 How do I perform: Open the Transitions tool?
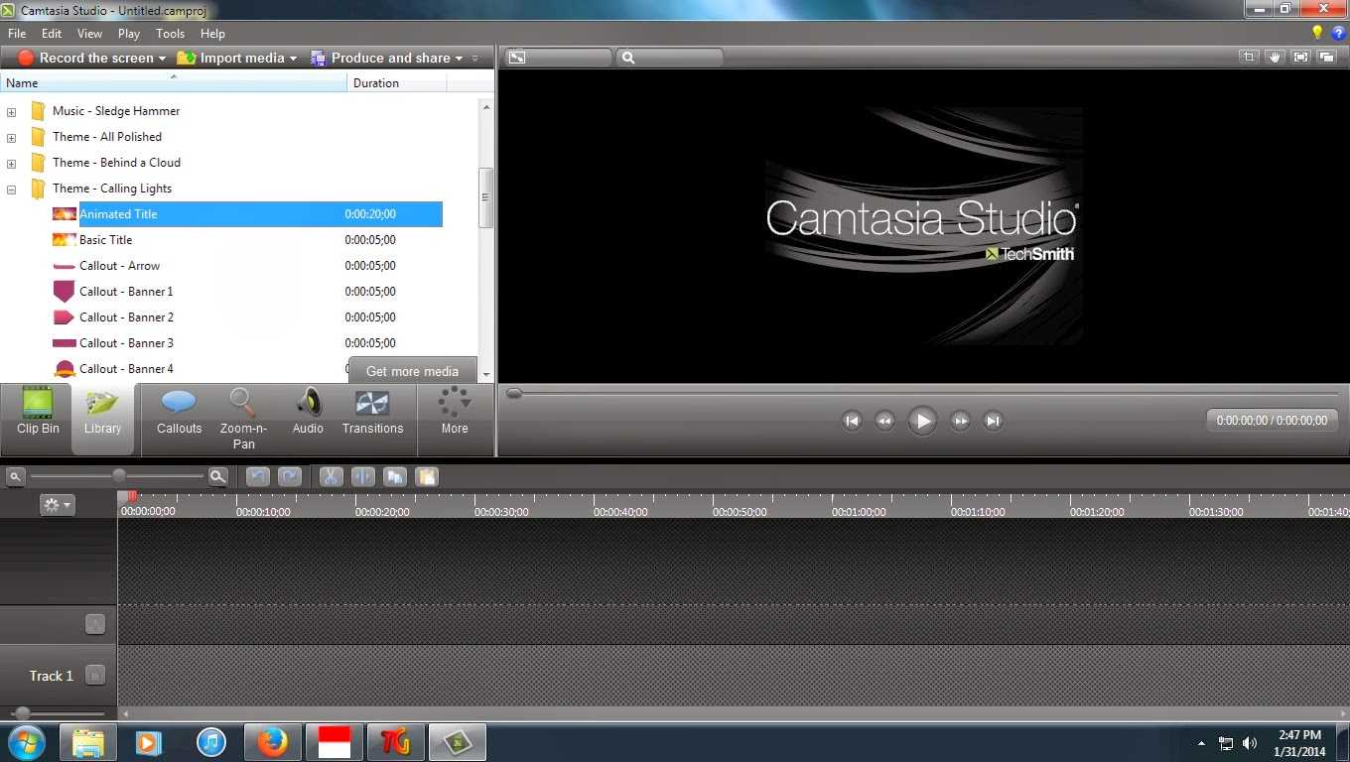[372, 413]
